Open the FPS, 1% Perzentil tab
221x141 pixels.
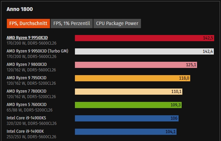71,23
